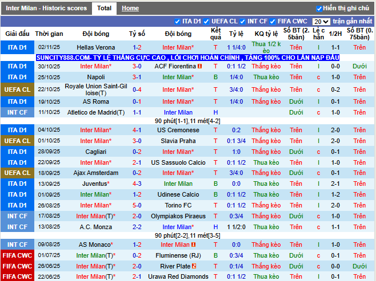
Task: Click the date 26/06/25
Action: pos(49,266)
